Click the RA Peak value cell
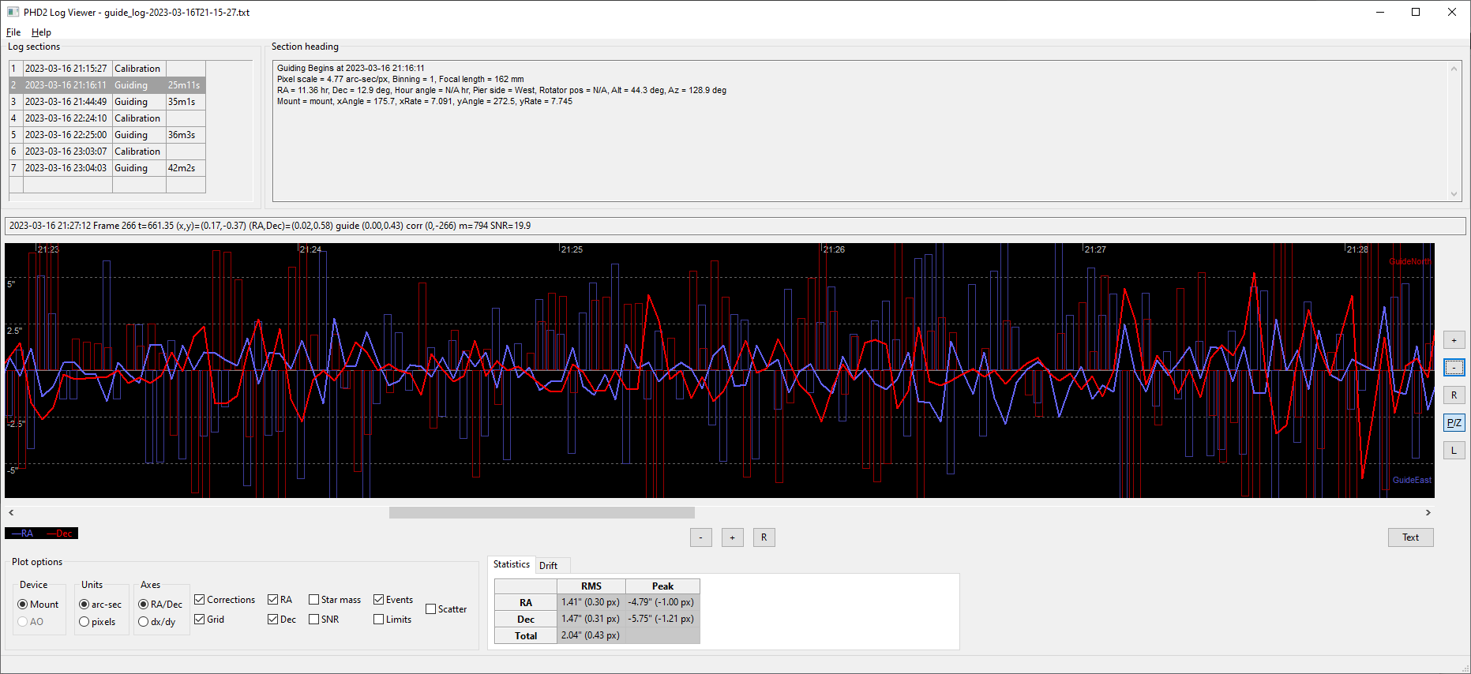This screenshot has height=674, width=1471. [662, 602]
